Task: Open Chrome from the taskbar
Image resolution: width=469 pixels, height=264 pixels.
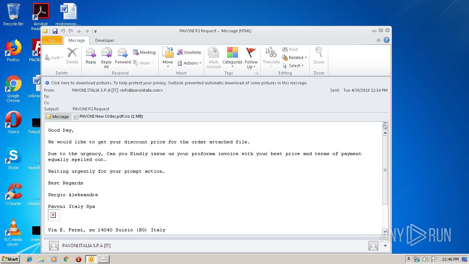Action: 66,259
